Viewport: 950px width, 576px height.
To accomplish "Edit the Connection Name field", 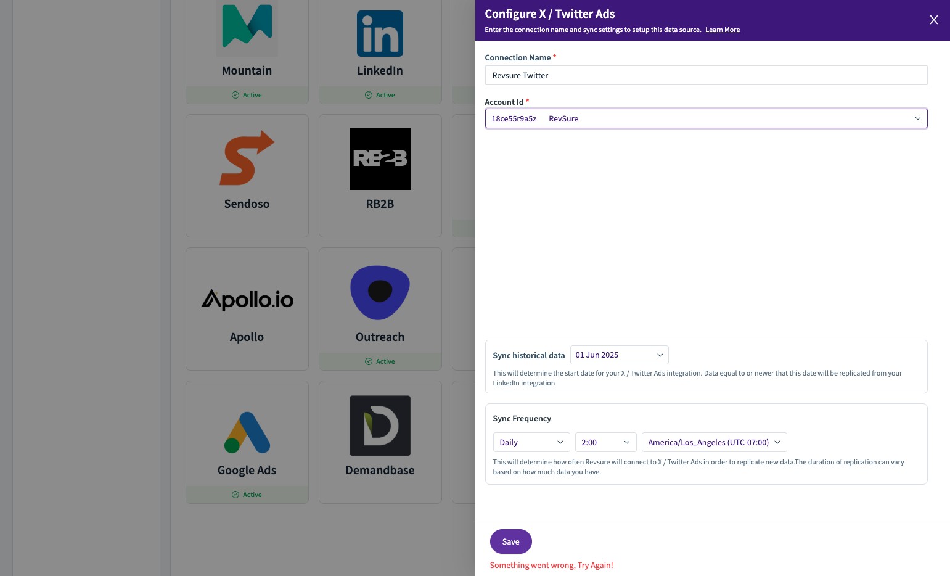I will click(706, 75).
